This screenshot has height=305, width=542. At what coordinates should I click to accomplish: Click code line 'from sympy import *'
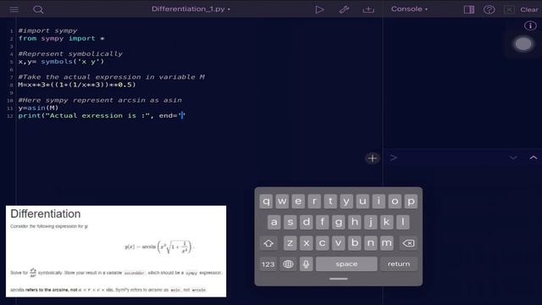[x=61, y=38]
